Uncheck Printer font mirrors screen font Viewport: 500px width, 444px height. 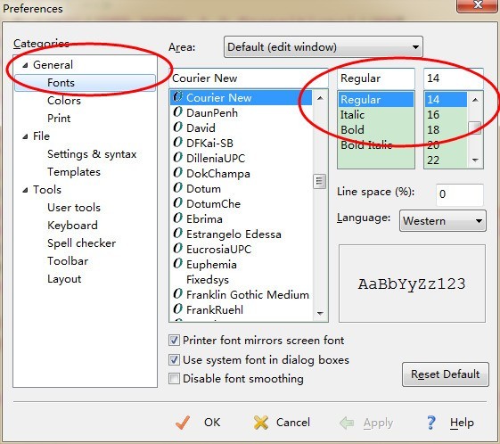click(x=174, y=341)
